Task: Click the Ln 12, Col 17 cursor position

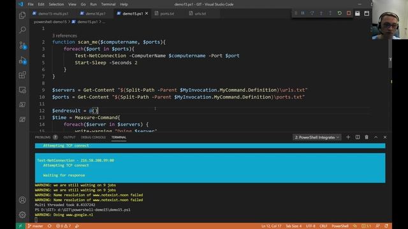Action: [272, 226]
